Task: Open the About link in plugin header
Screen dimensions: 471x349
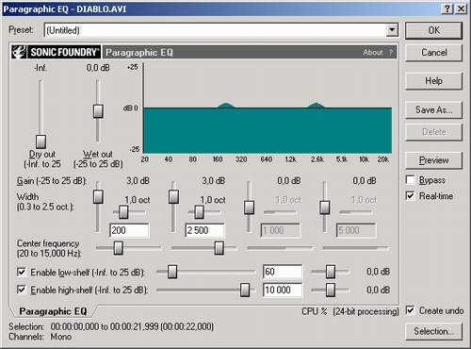Action: 373,52
